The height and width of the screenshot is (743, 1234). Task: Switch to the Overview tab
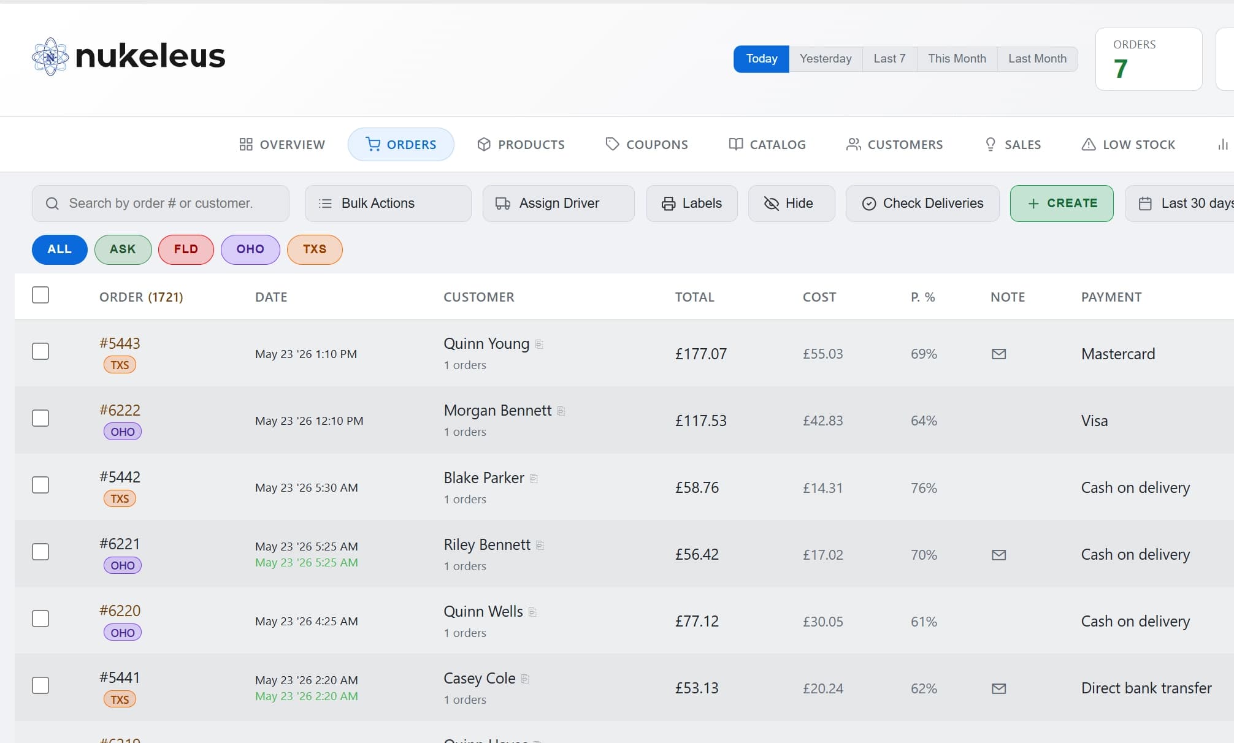coord(282,145)
